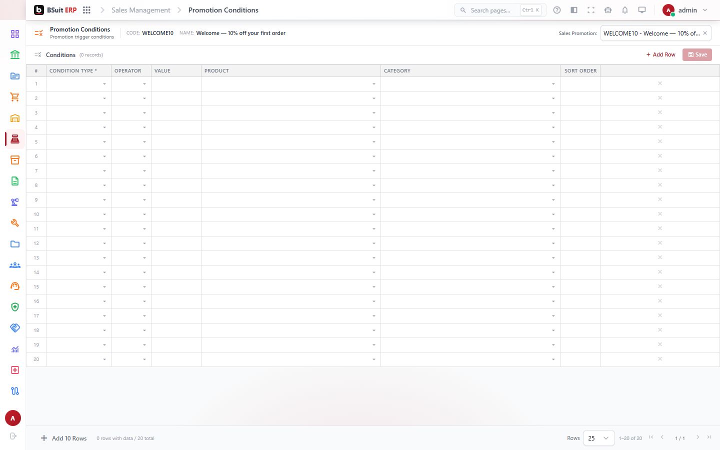The image size is (720, 450).
Task: Open the Rows per page 25 dropdown
Action: click(x=599, y=438)
